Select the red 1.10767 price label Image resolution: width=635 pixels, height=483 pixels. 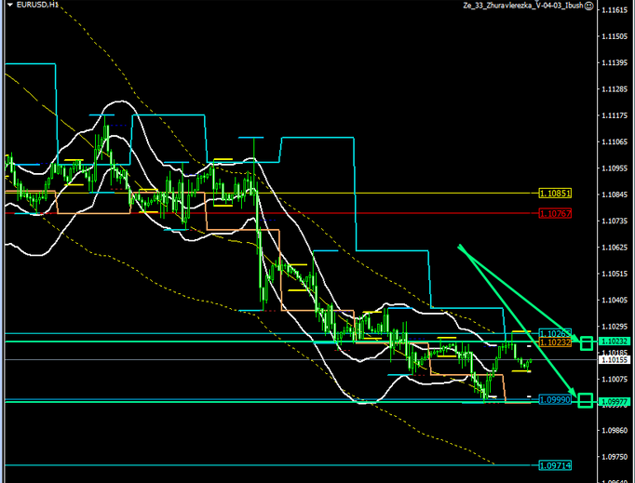(x=555, y=213)
